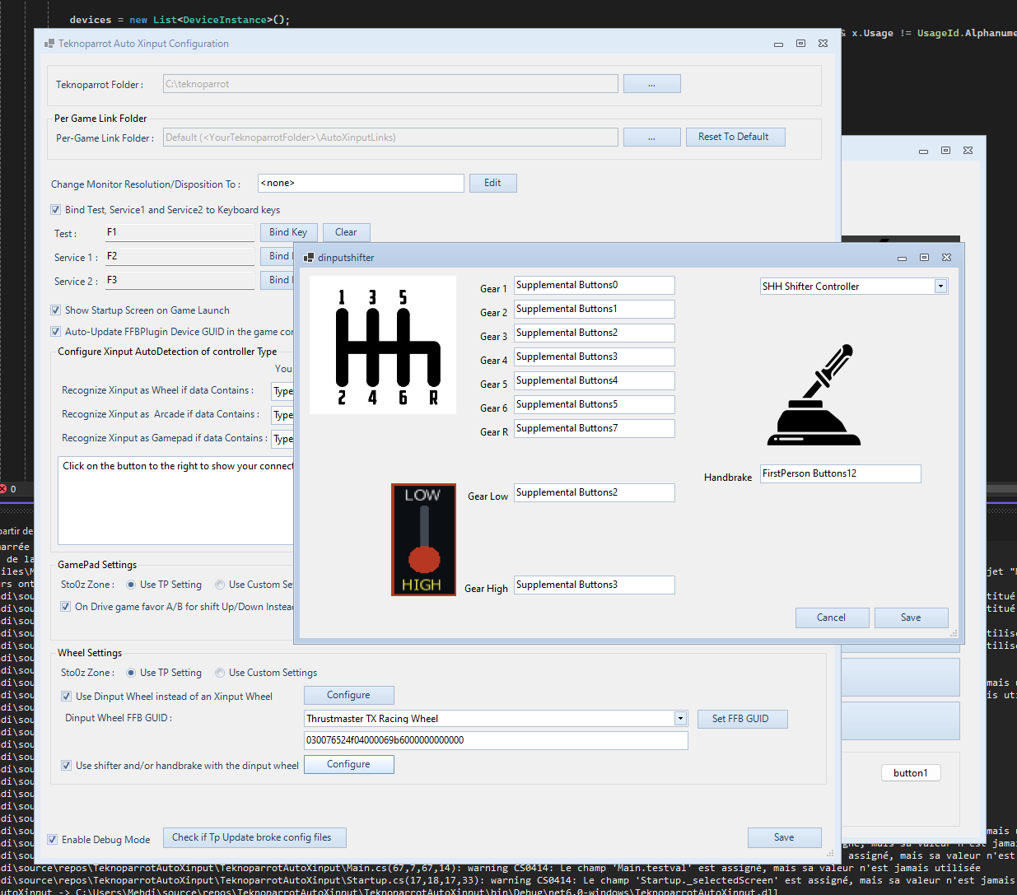Click the Gear 5 binding field
1017x895 pixels.
pyautogui.click(x=595, y=380)
